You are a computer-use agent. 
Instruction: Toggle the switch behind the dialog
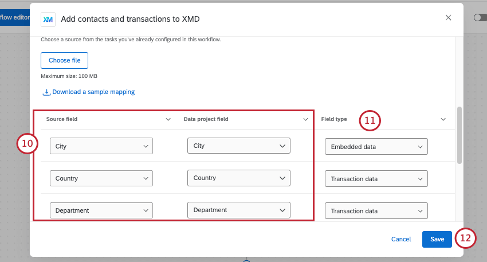480,18
